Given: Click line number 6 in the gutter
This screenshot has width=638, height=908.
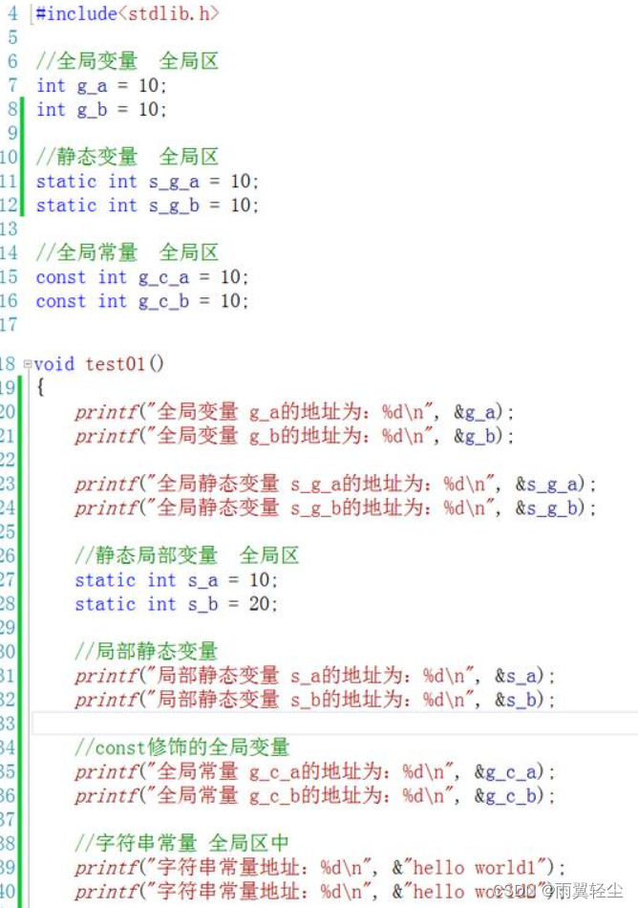Looking at the screenshot, I should pos(12,61).
